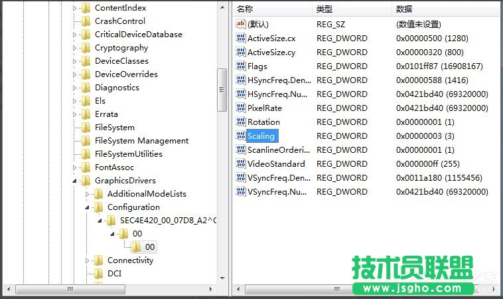Screen dimensions: 503x299
Task: Expand the Errata tree node
Action: tap(74, 114)
